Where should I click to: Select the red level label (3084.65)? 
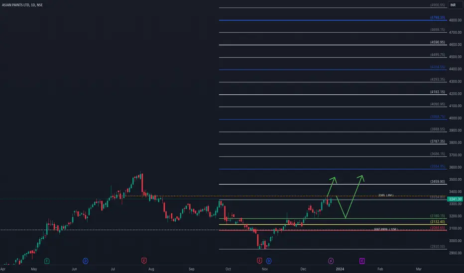click(438, 228)
